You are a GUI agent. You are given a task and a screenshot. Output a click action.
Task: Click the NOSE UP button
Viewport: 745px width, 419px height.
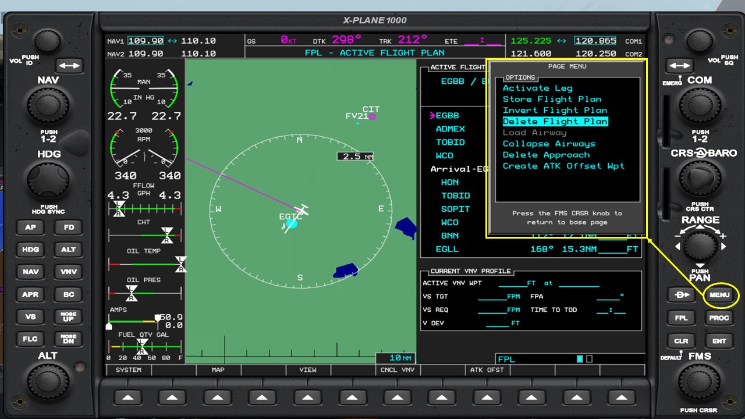click(x=69, y=317)
